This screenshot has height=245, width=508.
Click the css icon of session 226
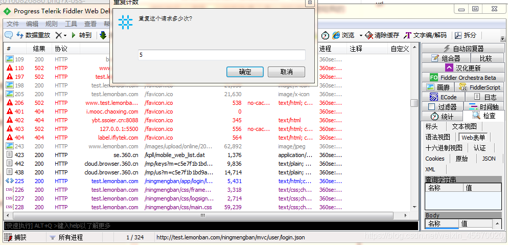[x=10, y=190]
